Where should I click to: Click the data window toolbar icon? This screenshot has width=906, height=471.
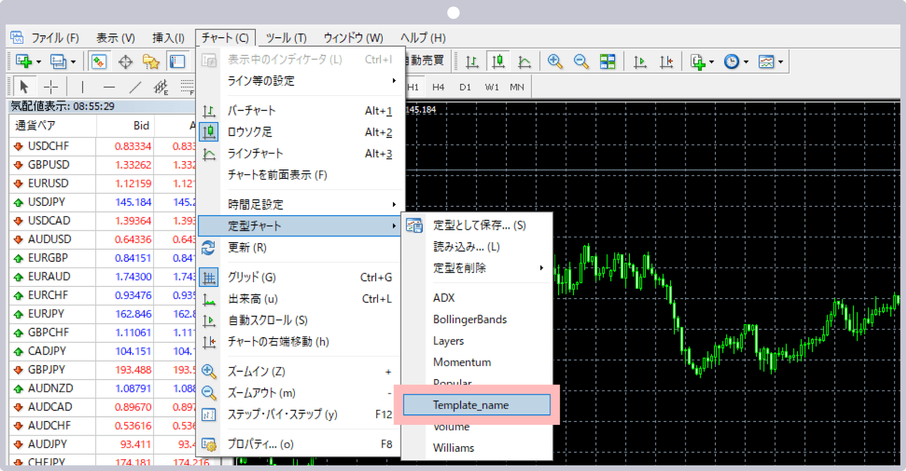(178, 61)
